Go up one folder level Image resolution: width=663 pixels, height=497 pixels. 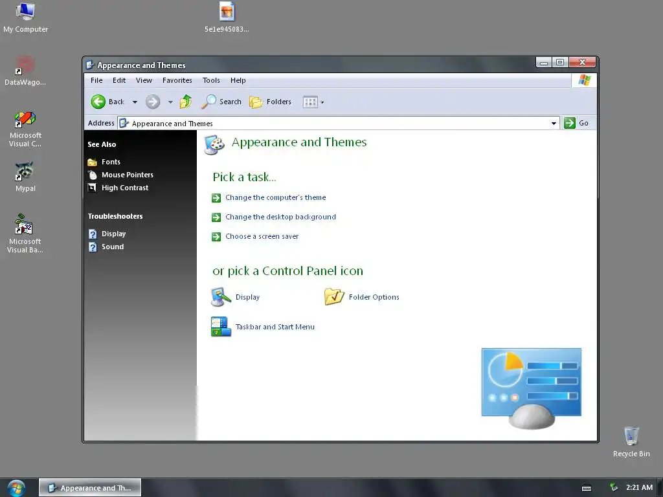tap(186, 102)
